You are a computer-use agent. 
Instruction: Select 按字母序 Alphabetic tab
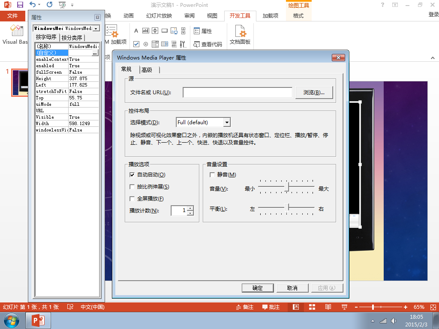click(46, 37)
